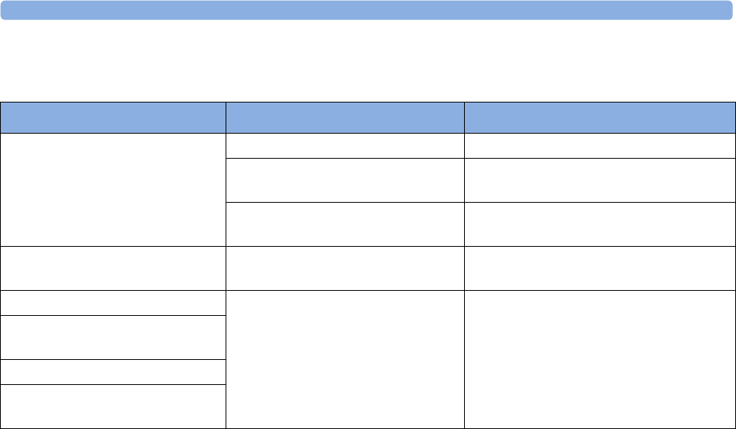Viewport: 736px width, 429px height.
Task: Click third column's first short cell under header
Action: pyautogui.click(x=600, y=146)
